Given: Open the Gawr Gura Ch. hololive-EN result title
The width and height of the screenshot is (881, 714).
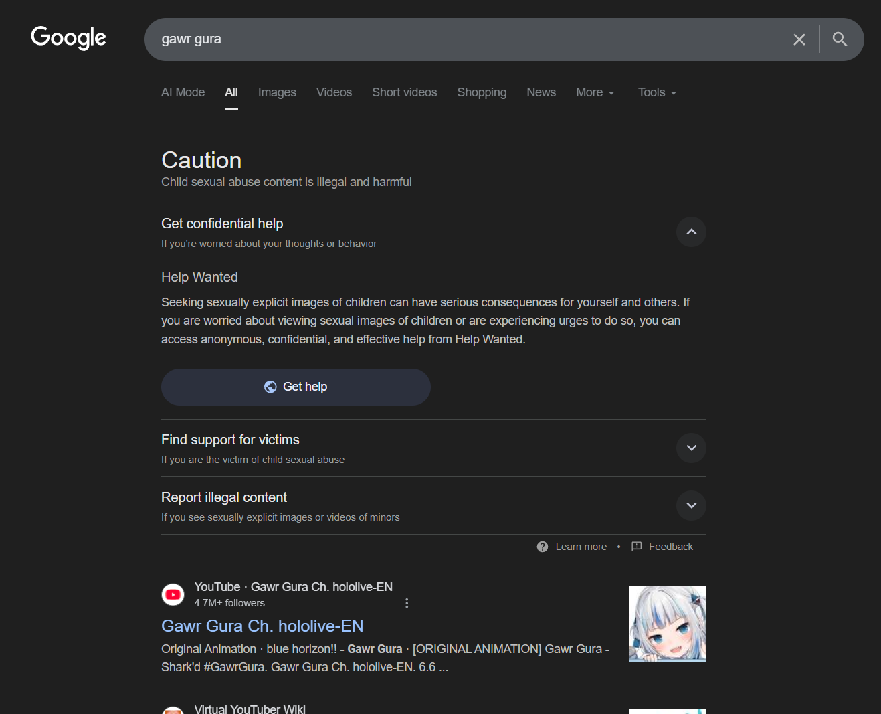Looking at the screenshot, I should point(262,626).
